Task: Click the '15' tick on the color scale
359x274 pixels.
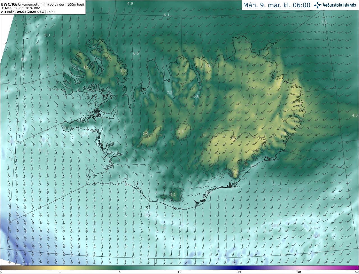Action: 239,272
